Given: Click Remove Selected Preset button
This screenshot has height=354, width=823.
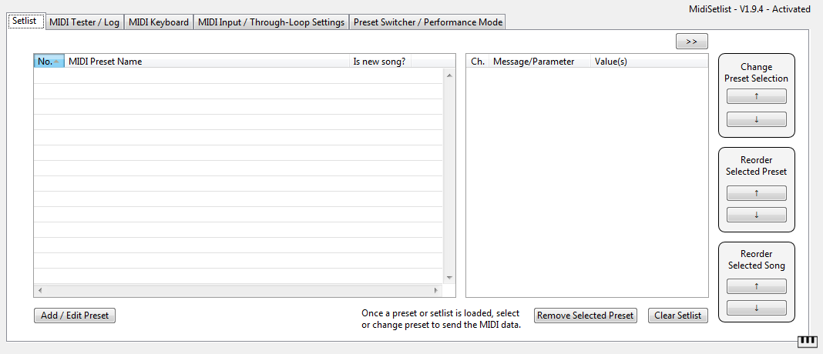Looking at the screenshot, I should [585, 316].
